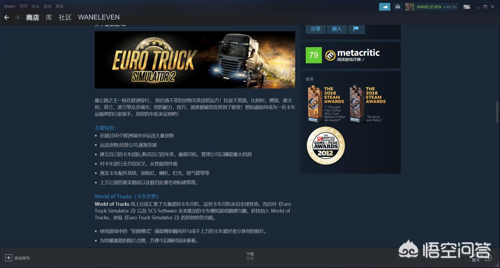Open the 下载 管理 downloads manager
500x268 pixels.
point(250,256)
